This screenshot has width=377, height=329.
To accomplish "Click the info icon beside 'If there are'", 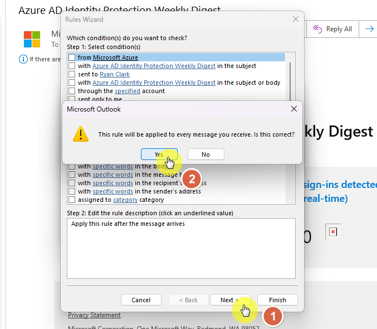I will pos(23,59).
